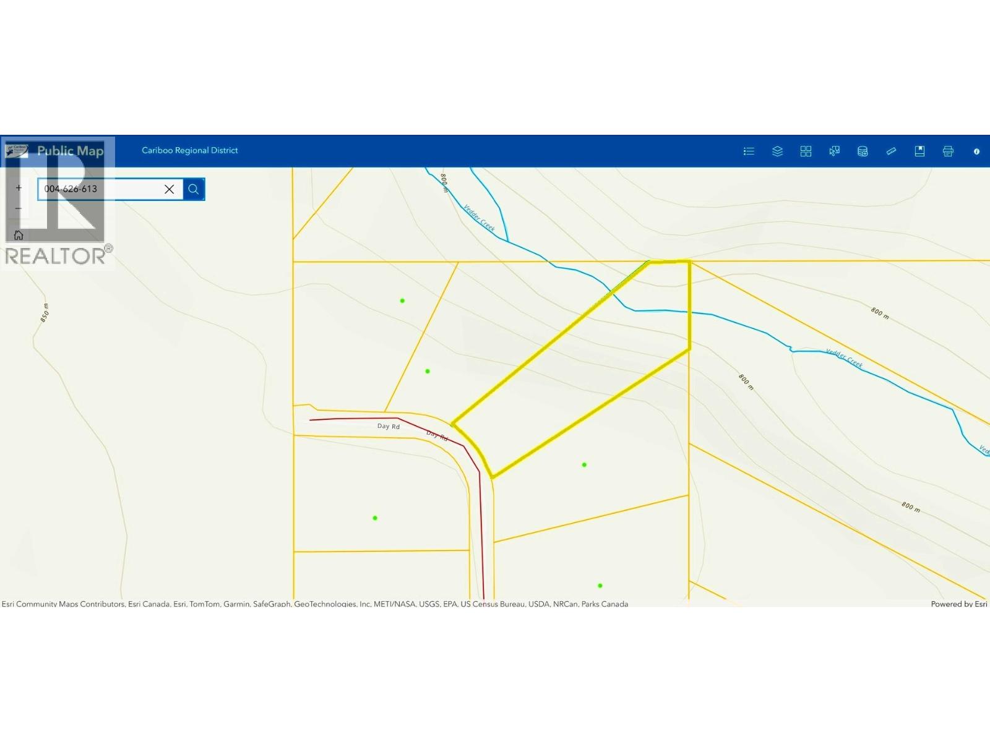
Task: Clear the search text with X
Action: pyautogui.click(x=169, y=189)
